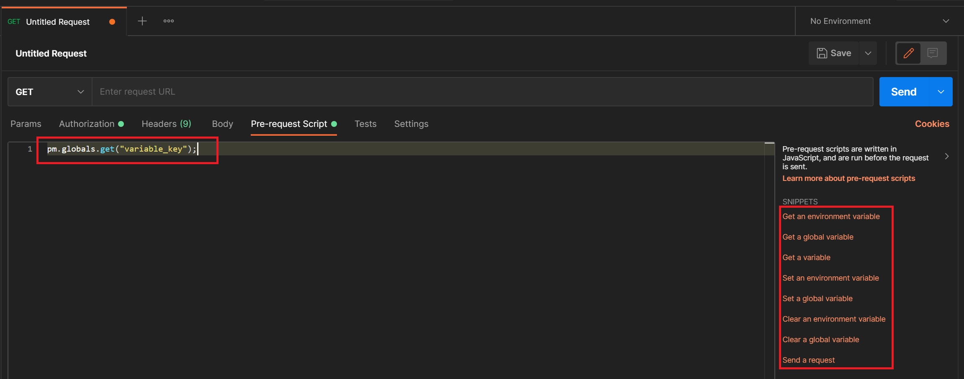The width and height of the screenshot is (964, 379).
Task: Insert the Get a global variable snippet
Action: [817, 237]
